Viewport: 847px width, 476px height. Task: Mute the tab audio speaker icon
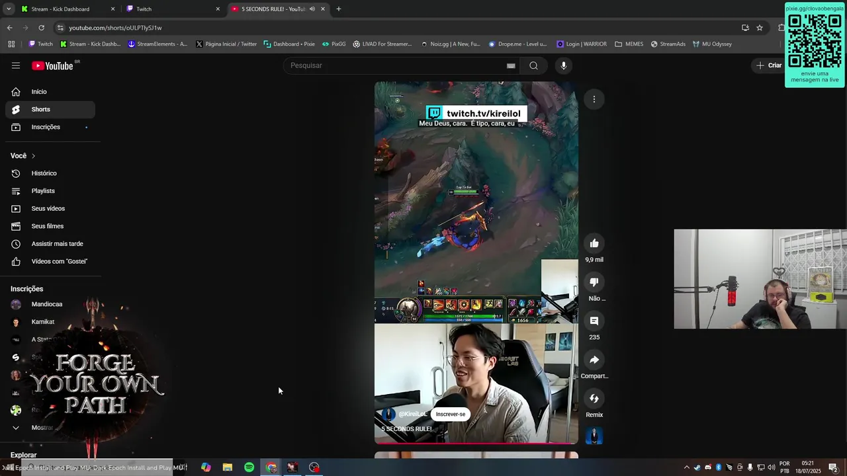click(x=312, y=9)
